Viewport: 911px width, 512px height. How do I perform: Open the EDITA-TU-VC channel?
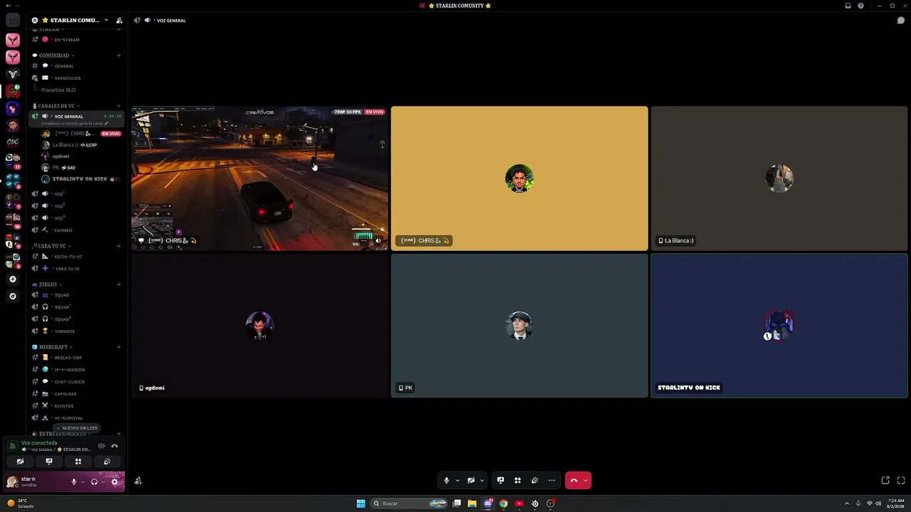(77, 257)
